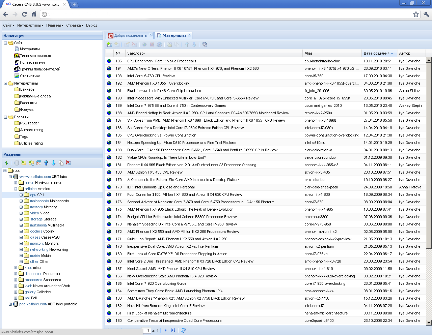Click the move section up arrow
The image size is (432, 335).
point(46,163)
